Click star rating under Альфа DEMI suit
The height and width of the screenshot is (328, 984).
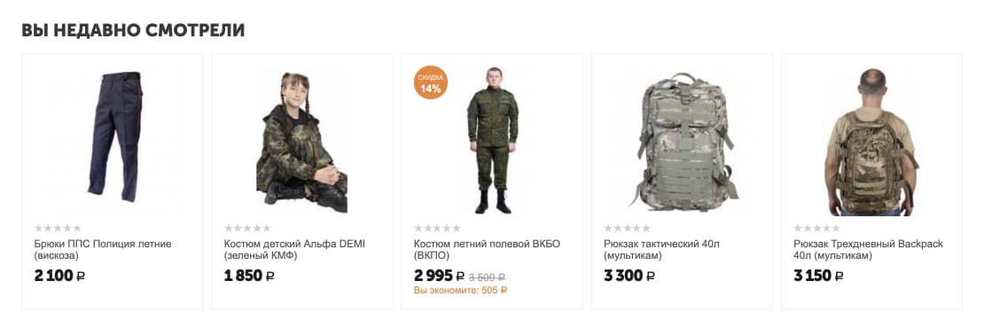click(x=247, y=229)
